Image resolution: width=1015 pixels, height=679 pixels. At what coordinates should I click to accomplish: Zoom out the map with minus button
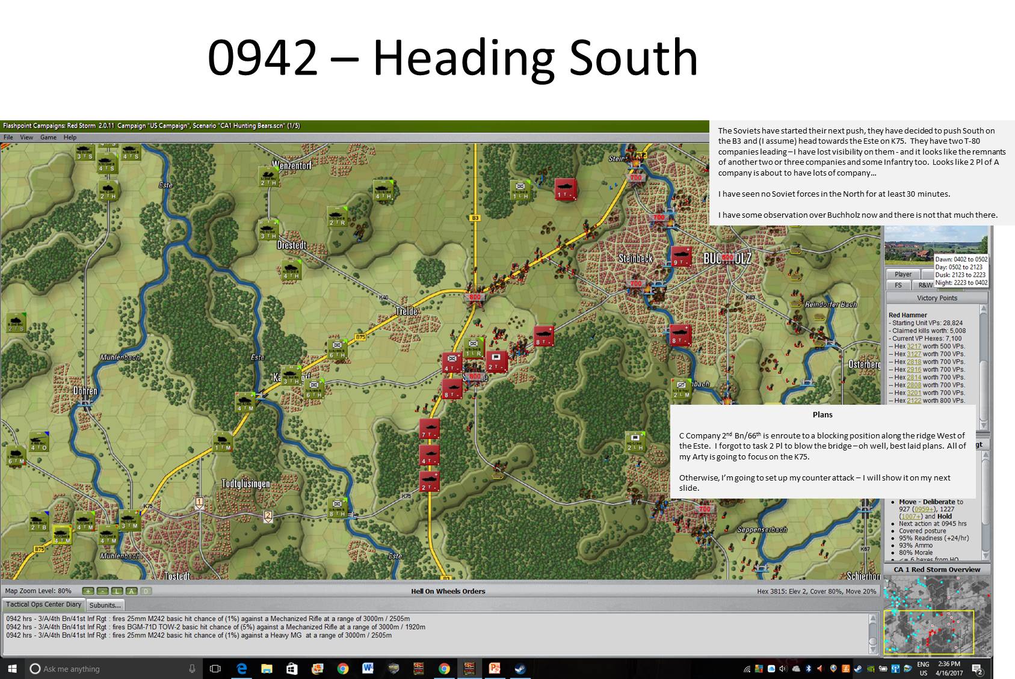click(x=102, y=591)
